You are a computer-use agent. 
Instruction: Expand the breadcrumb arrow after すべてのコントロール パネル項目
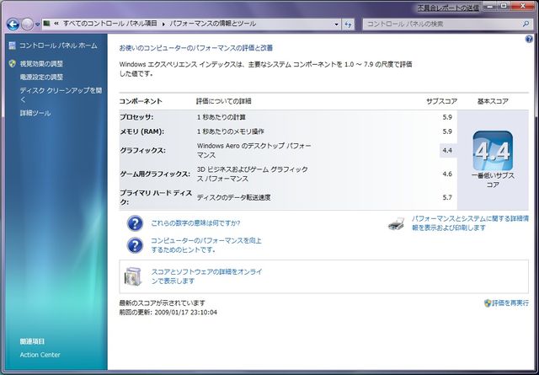(163, 24)
